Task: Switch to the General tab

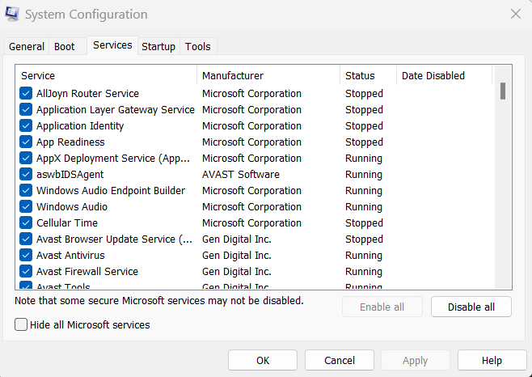Action: (27, 47)
